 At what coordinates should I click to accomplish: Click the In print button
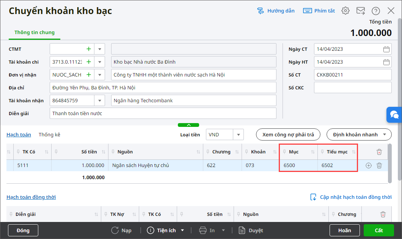[x=207, y=230]
